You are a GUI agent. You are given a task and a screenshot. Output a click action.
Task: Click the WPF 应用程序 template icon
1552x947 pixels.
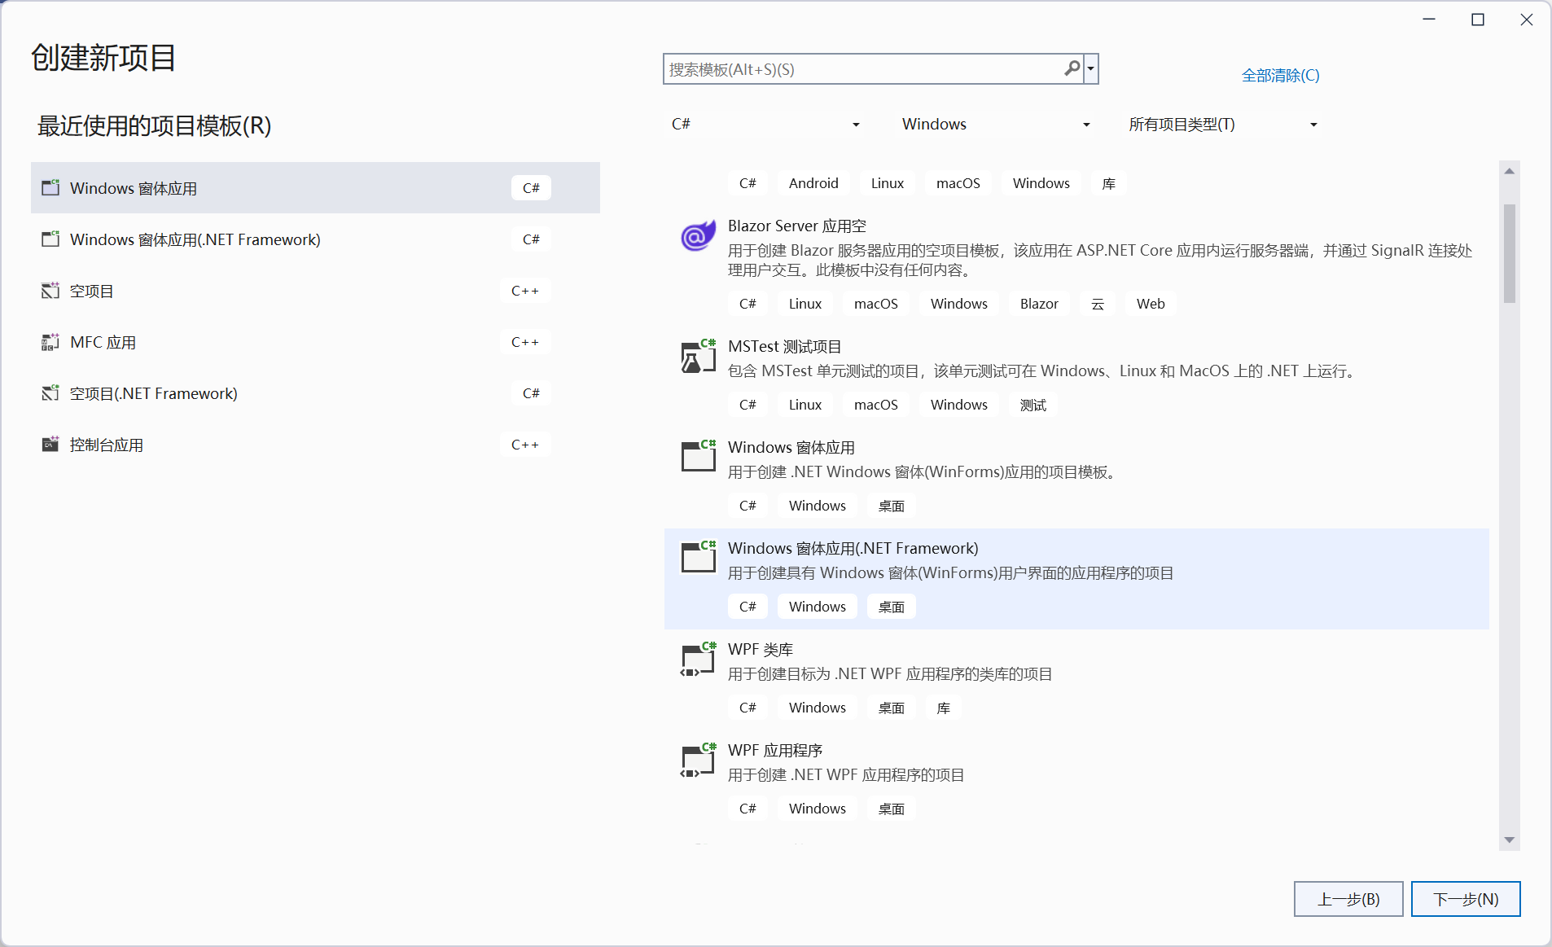tap(698, 761)
